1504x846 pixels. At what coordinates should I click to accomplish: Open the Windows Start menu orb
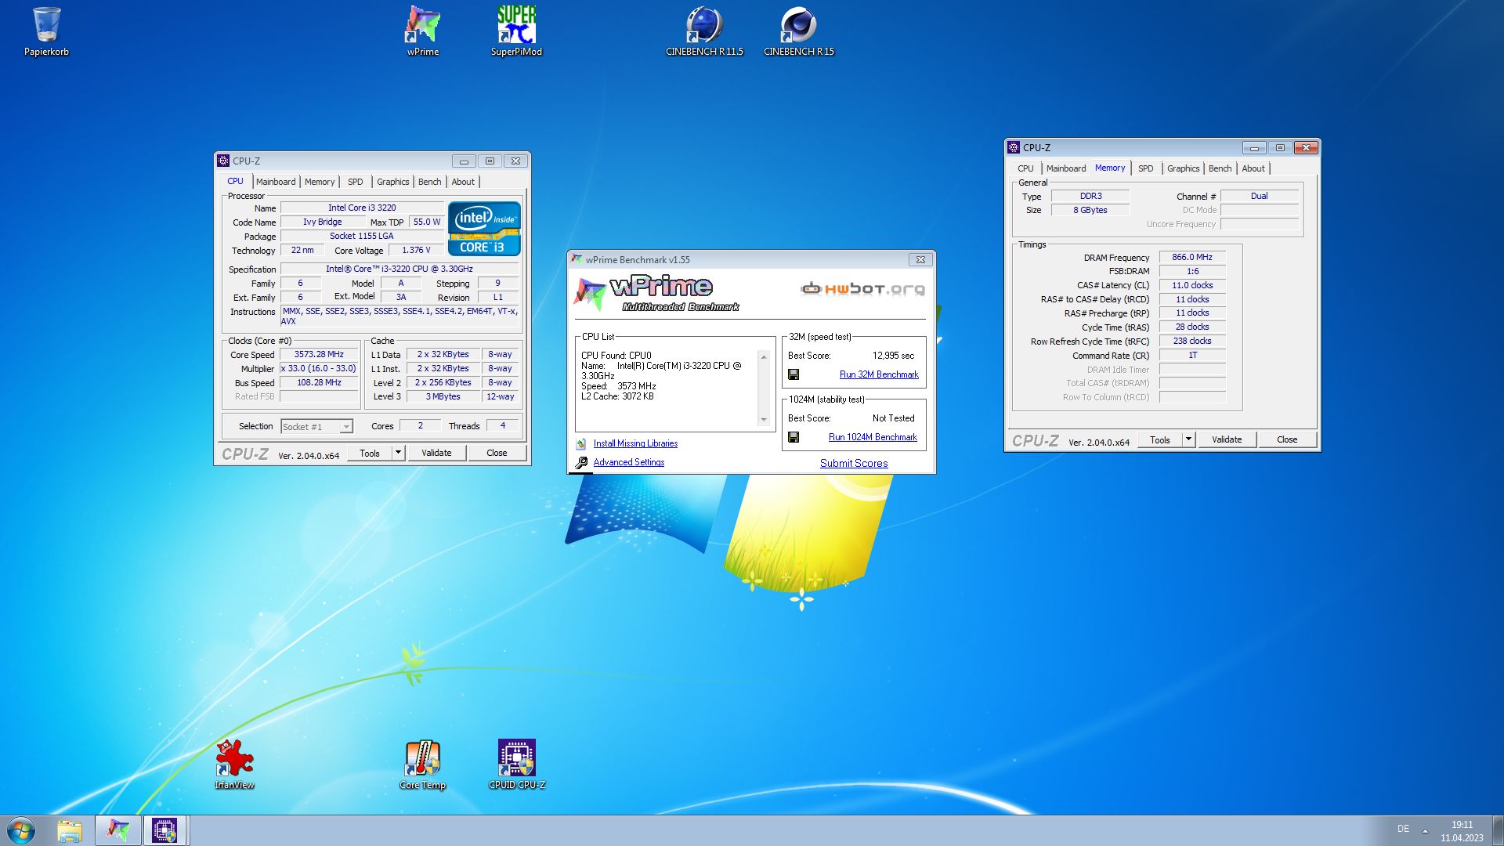21,830
